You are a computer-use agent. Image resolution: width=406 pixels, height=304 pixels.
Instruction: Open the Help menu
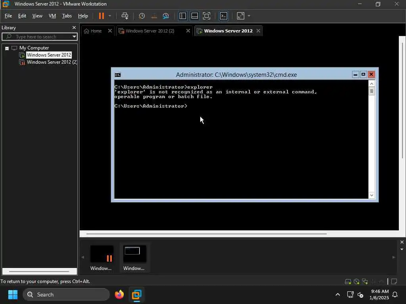83,16
